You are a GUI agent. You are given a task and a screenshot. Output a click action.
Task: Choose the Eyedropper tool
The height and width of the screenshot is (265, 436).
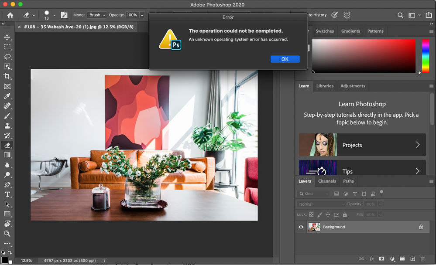pos(7,96)
